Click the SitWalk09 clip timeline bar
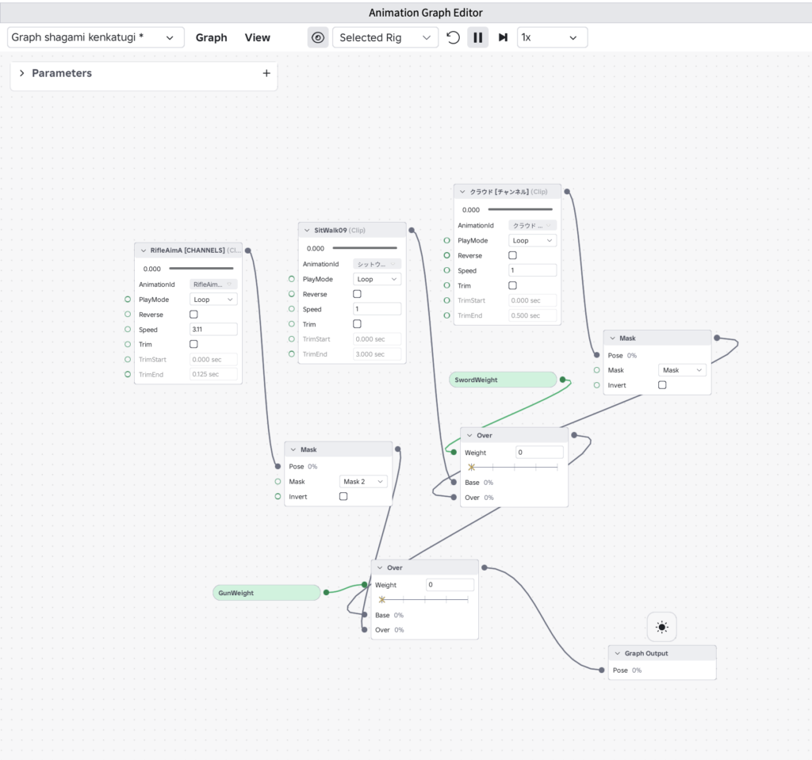 pos(365,248)
